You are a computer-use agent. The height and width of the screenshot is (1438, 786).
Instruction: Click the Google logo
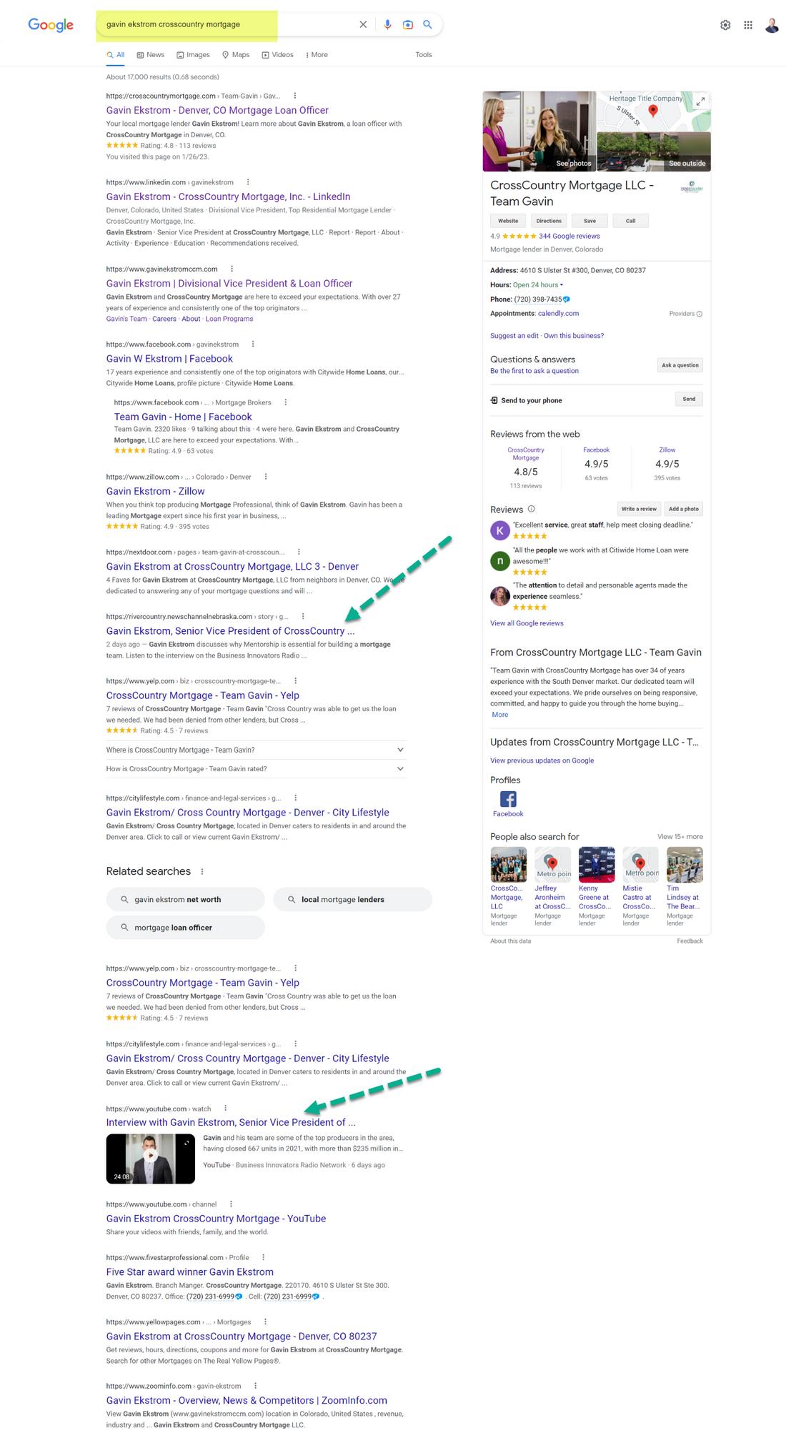pos(51,25)
